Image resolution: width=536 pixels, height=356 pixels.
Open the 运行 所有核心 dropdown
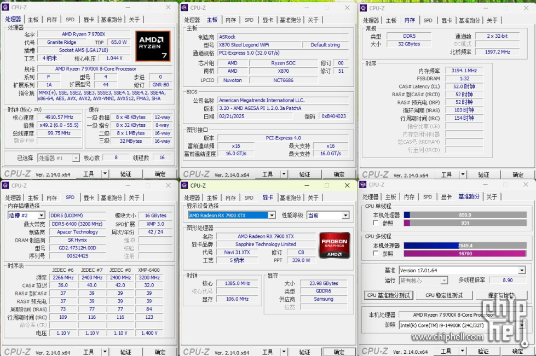[423, 281]
